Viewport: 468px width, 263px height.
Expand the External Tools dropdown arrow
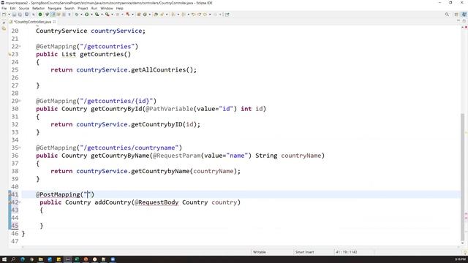(x=112, y=15)
